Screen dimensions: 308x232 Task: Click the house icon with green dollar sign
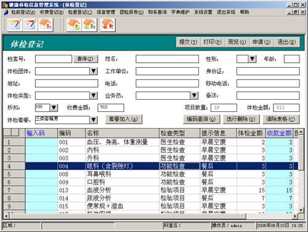(74, 25)
